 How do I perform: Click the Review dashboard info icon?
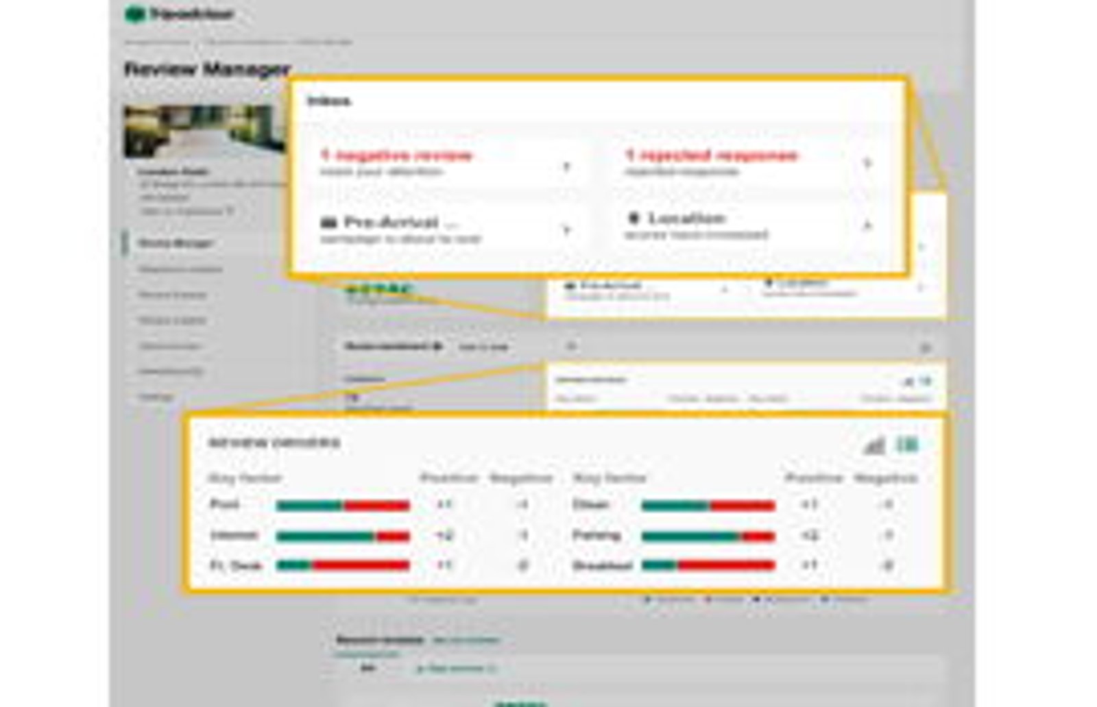click(437, 347)
